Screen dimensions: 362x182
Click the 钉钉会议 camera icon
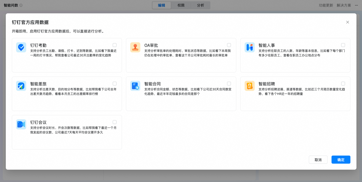(x=21, y=124)
